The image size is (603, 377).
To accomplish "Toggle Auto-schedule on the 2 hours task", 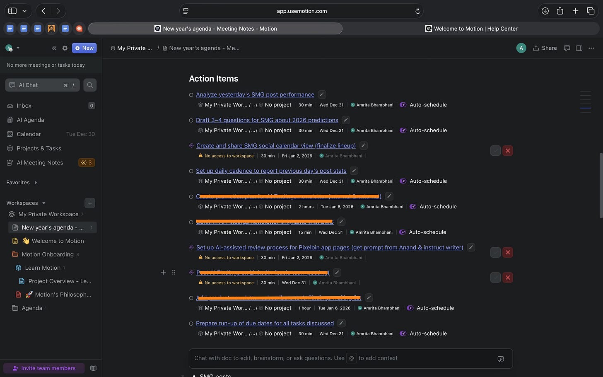I will click(x=434, y=206).
